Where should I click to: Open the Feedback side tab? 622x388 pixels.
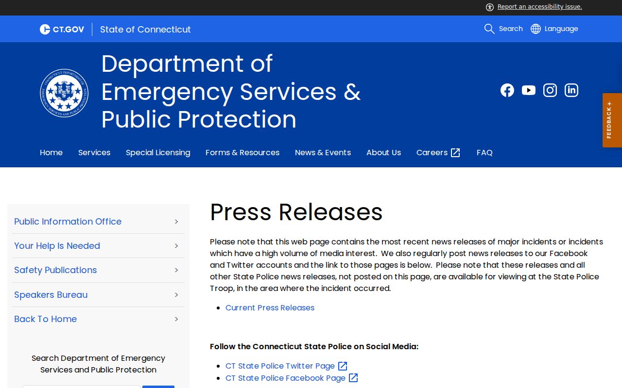click(x=612, y=120)
